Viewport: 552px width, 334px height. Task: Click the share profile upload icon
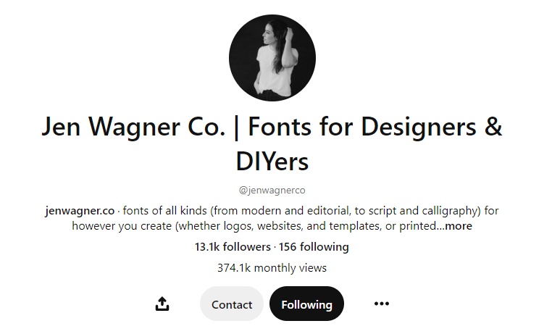162,304
